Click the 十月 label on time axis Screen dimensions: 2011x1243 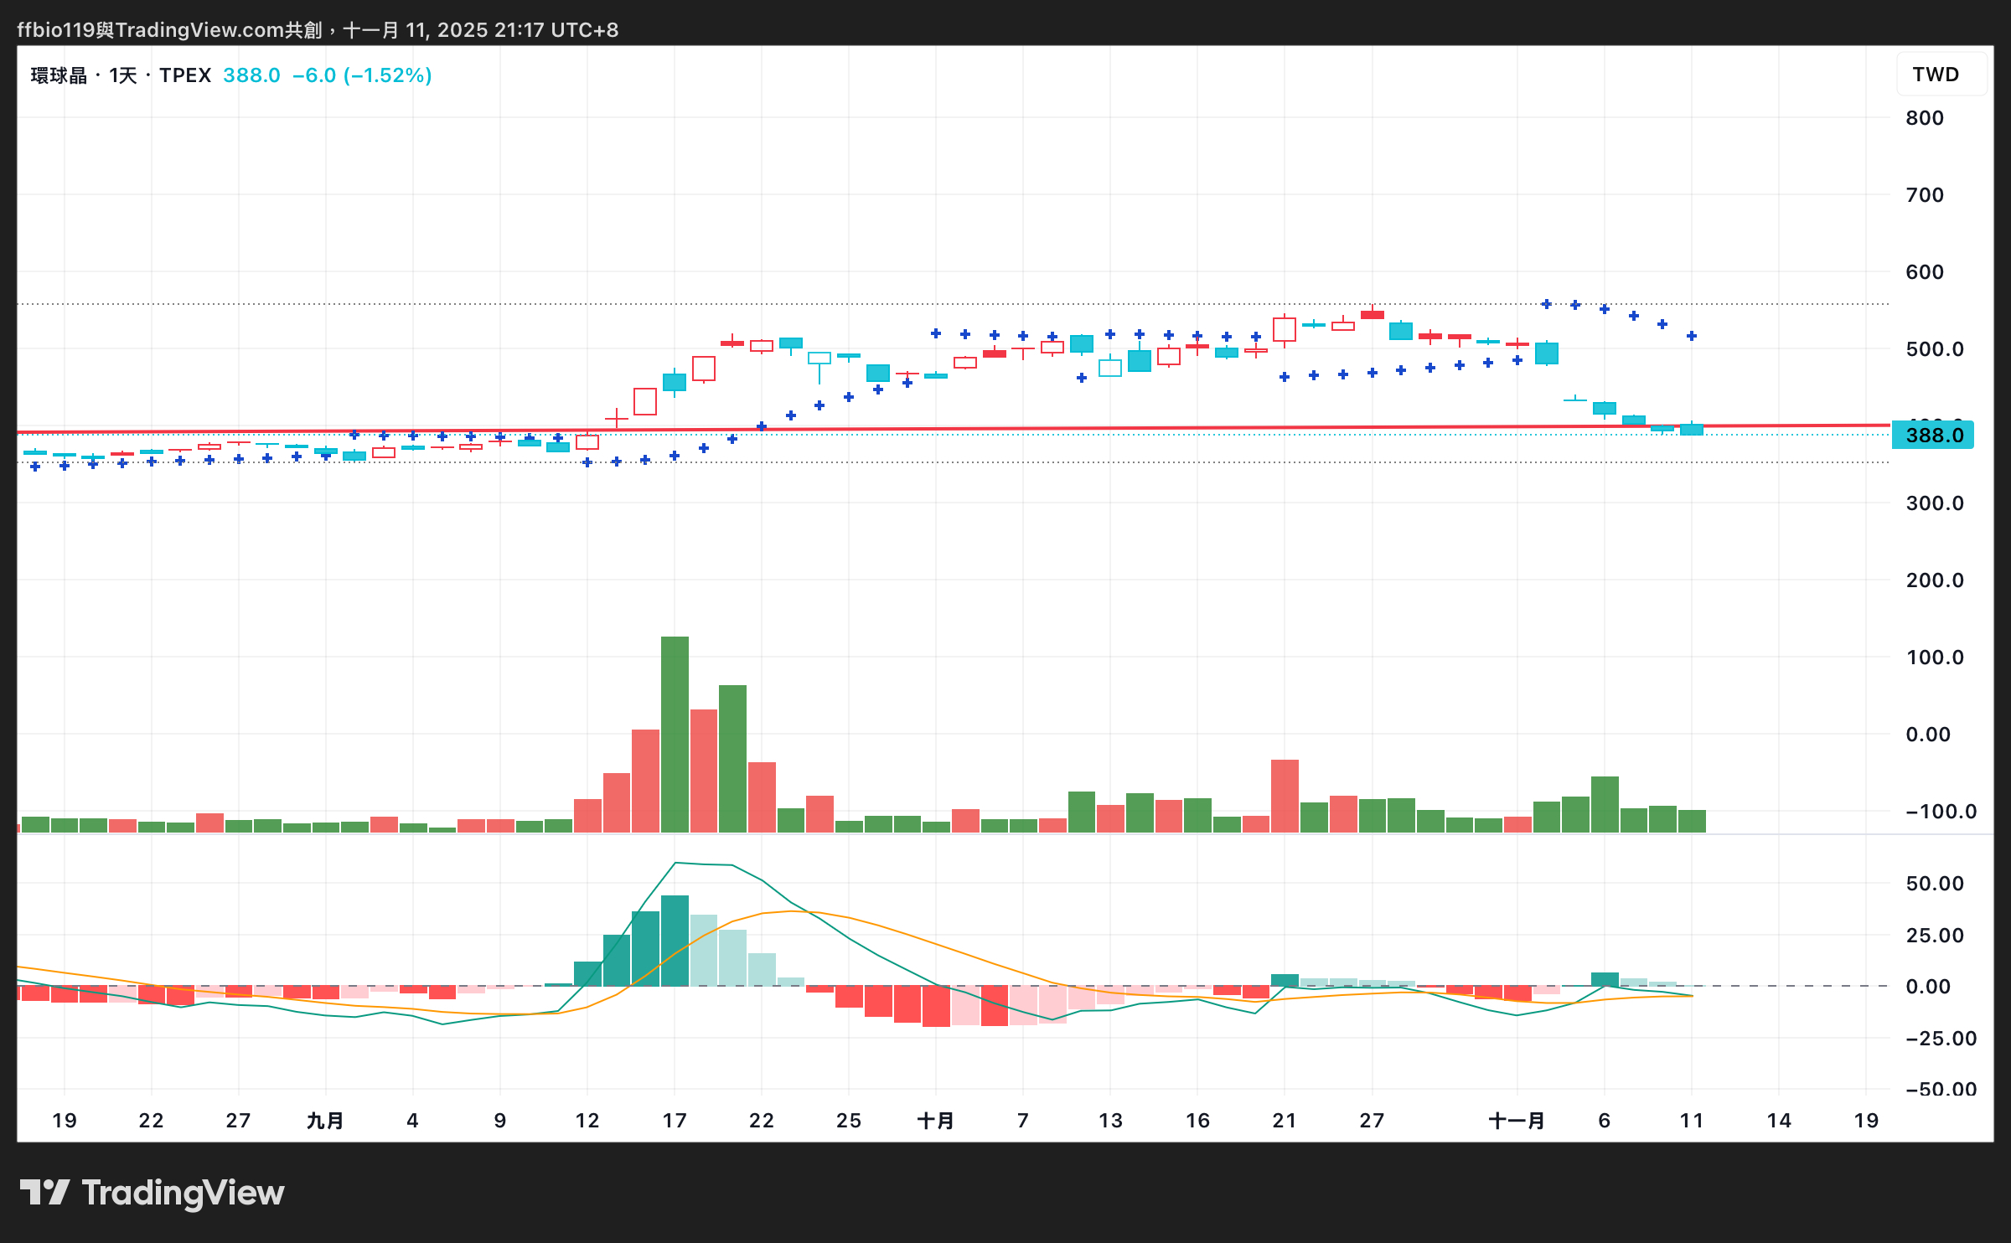935,1120
